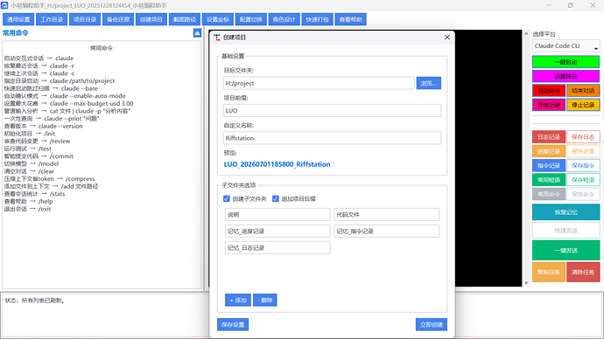Click the 快捷发送 button
604x339 pixels.
click(565, 231)
